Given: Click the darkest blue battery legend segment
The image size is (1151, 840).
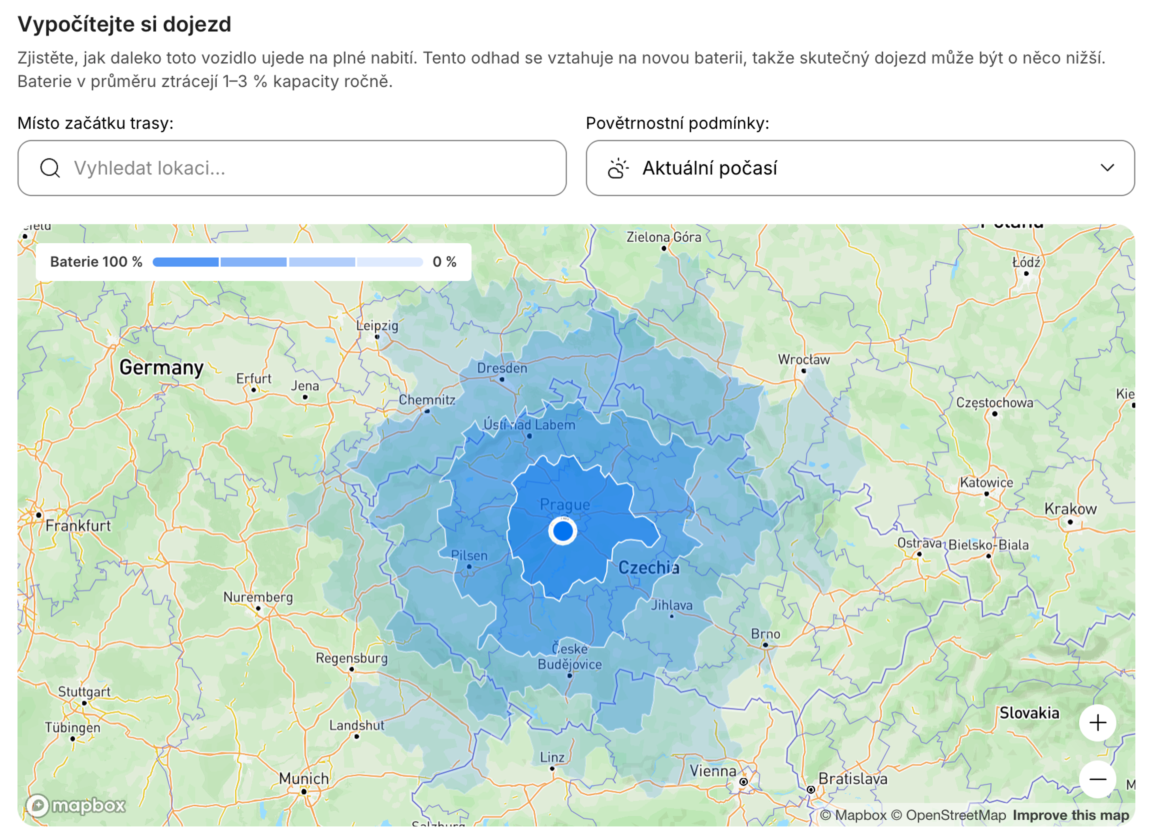Looking at the screenshot, I should [x=185, y=262].
